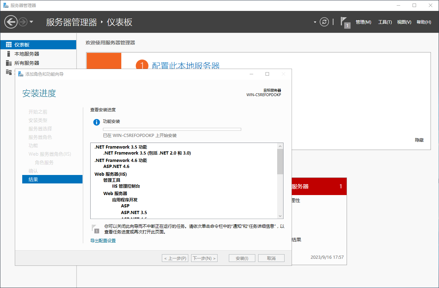Click the blue info icon beside 功能安装
The height and width of the screenshot is (288, 439).
[96, 122]
